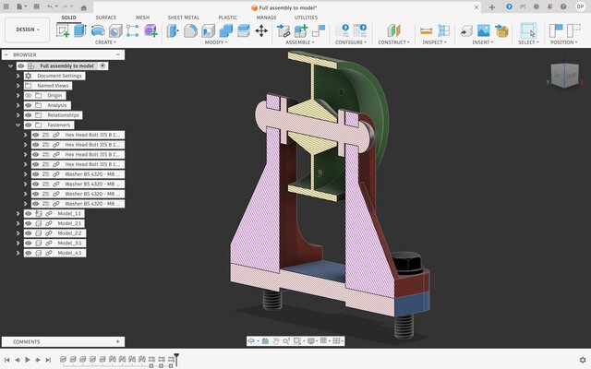Switch to the Sheet Metal tab
This screenshot has width=591, height=369.
183,18
